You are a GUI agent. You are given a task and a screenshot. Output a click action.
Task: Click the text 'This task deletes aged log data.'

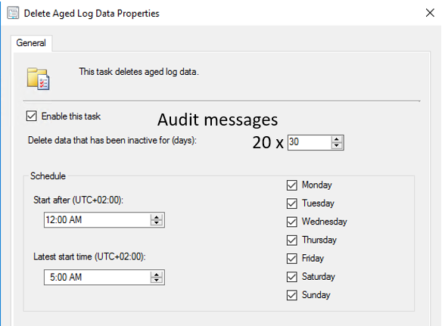[139, 72]
